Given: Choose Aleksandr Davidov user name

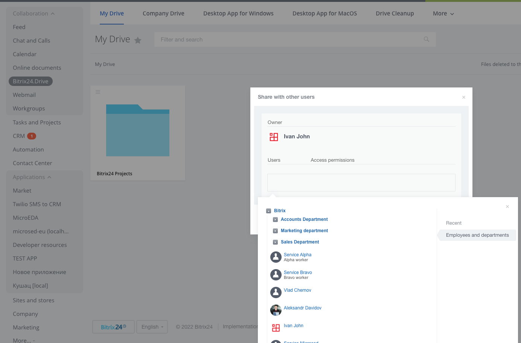Looking at the screenshot, I should 303,308.
